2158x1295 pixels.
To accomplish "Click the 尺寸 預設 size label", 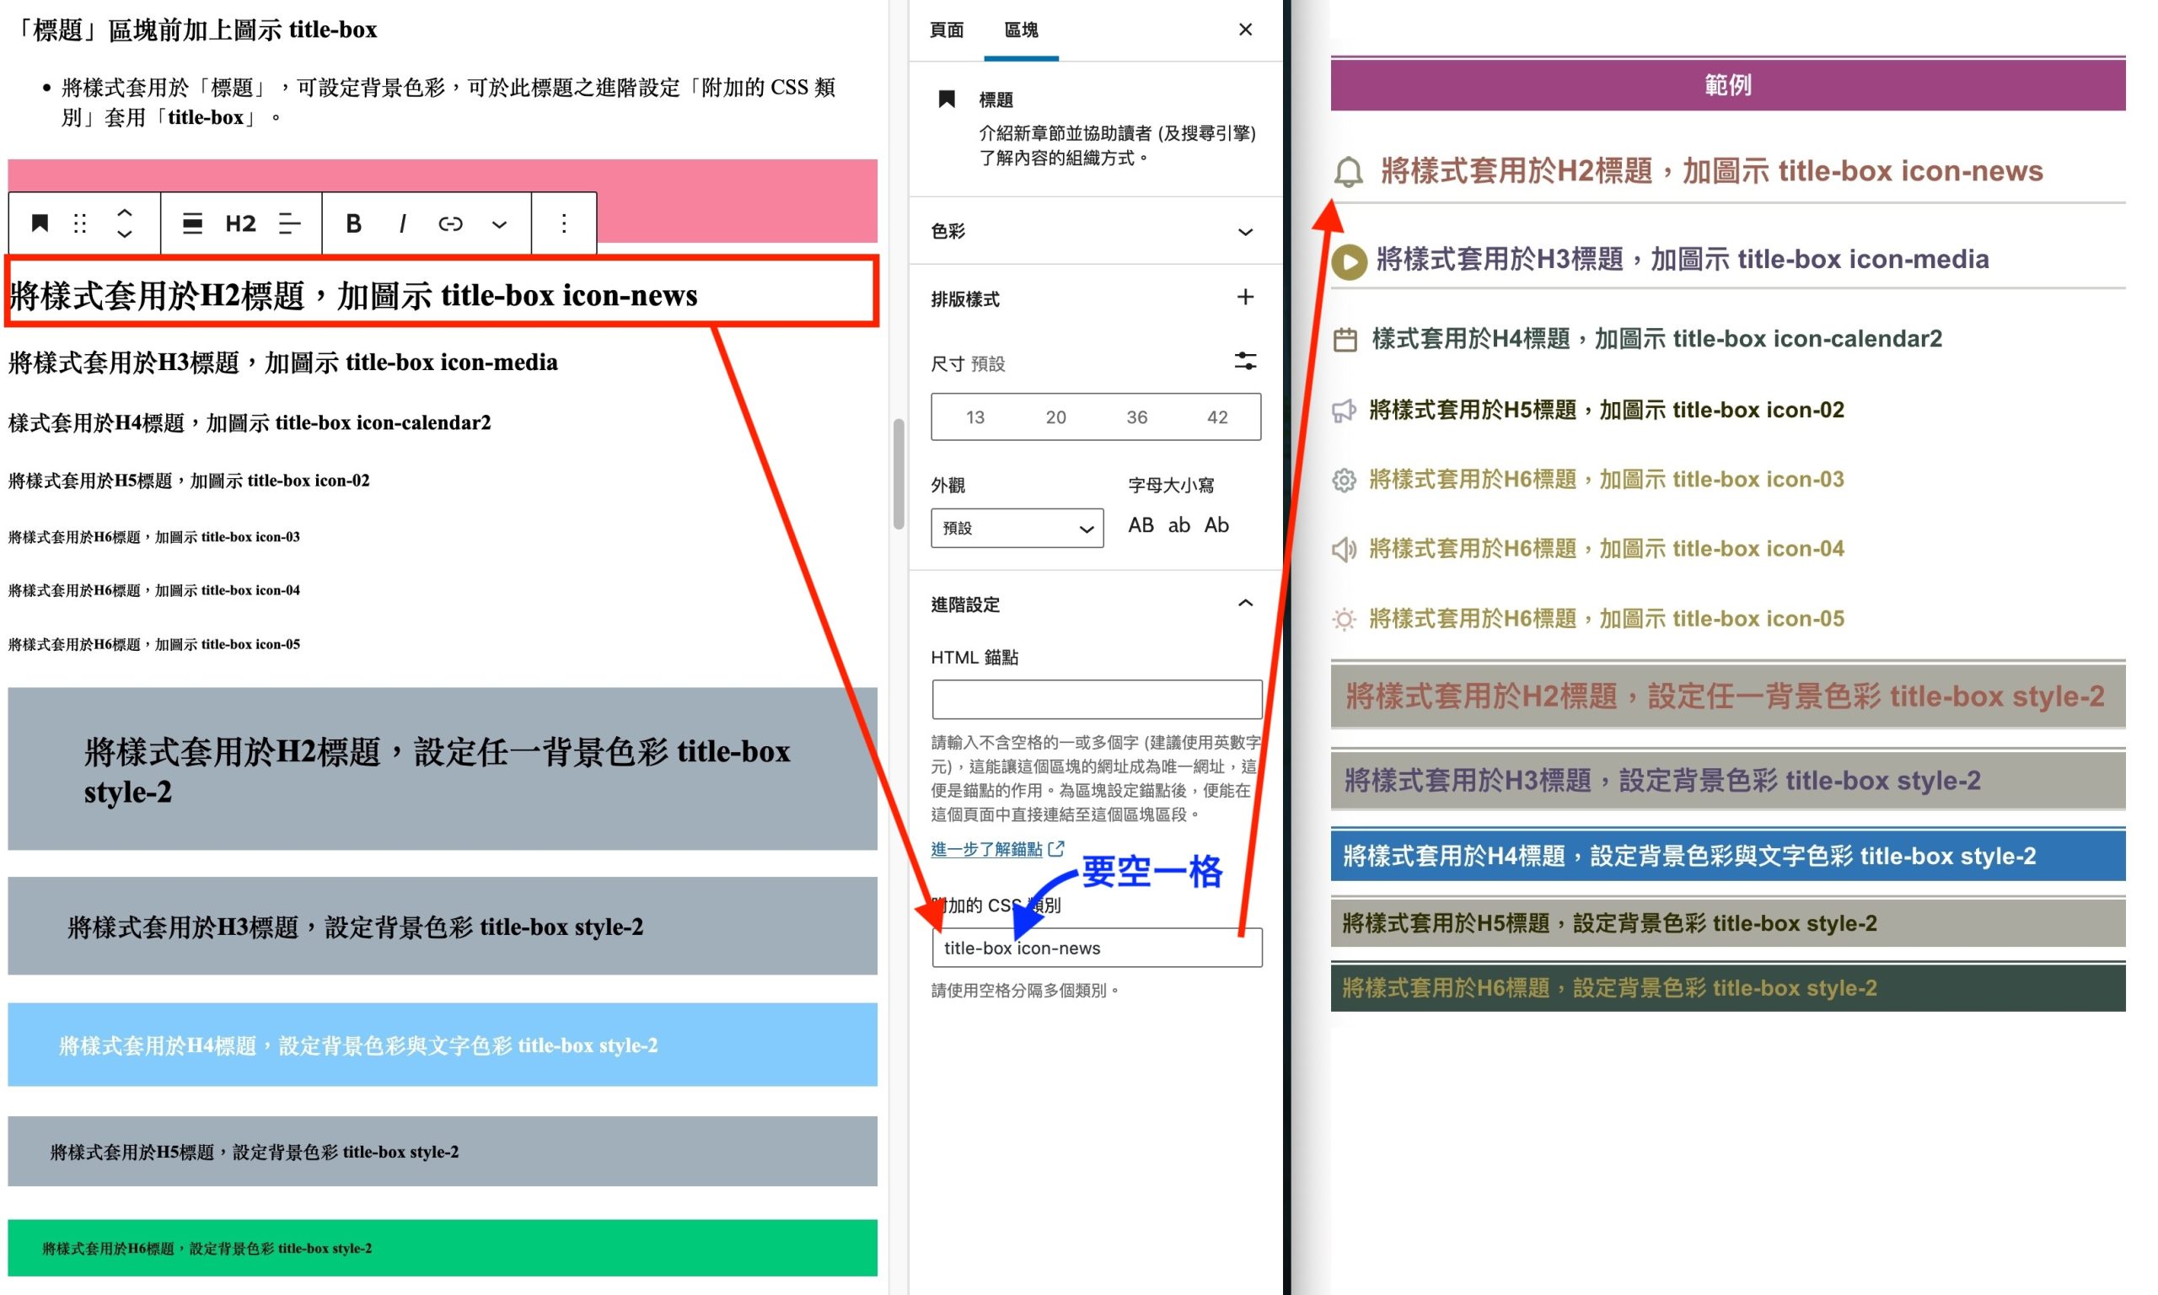I will point(968,363).
